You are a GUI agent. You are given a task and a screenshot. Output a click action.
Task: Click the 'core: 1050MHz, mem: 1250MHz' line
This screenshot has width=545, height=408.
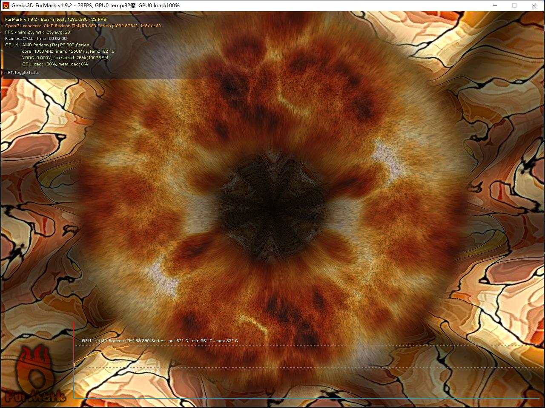(68, 51)
